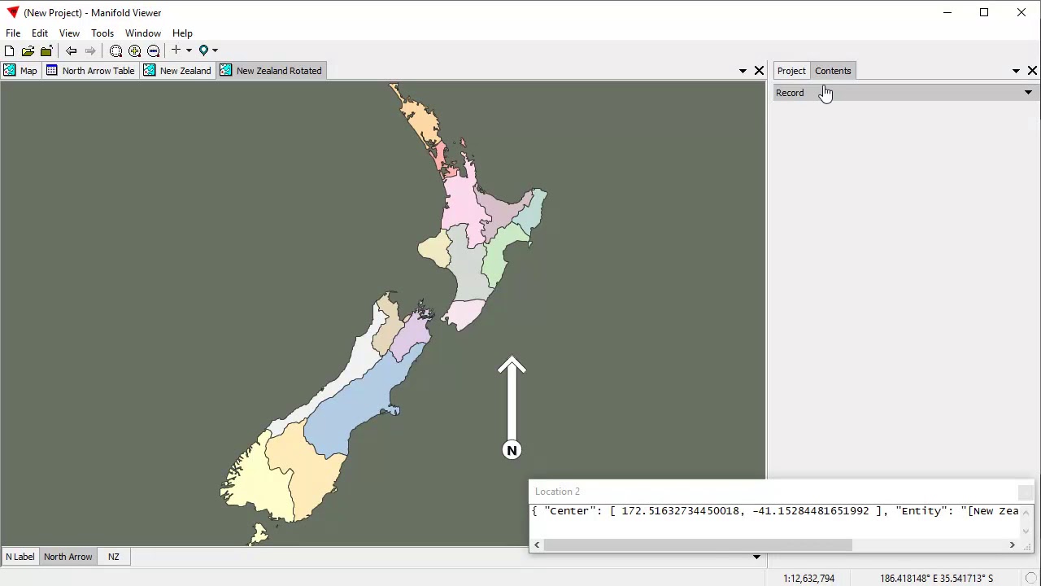Click left arrow of horizontal scrollbar
Image resolution: width=1041 pixels, height=586 pixels.
pyautogui.click(x=537, y=545)
